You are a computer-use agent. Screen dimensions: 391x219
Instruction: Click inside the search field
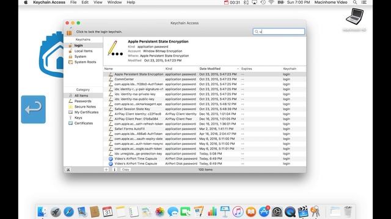click(x=279, y=32)
